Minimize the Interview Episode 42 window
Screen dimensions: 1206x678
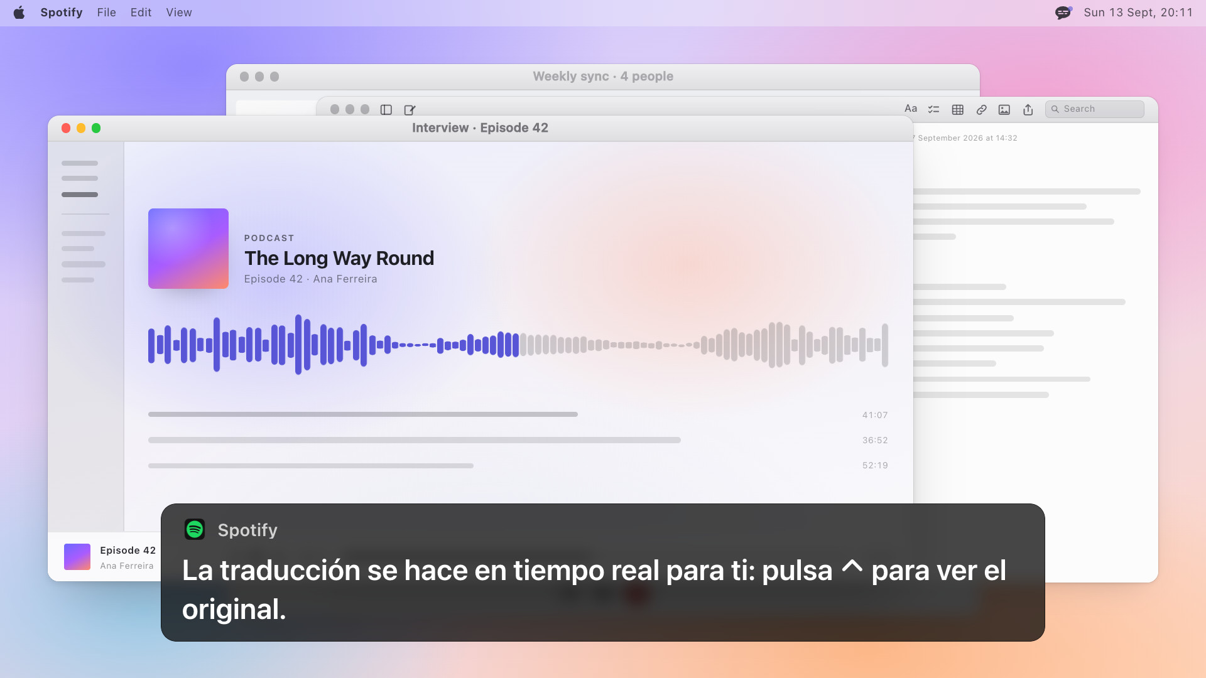[81, 128]
